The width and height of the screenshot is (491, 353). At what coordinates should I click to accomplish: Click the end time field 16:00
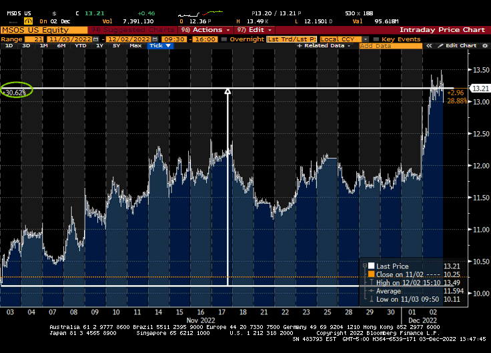click(205, 39)
